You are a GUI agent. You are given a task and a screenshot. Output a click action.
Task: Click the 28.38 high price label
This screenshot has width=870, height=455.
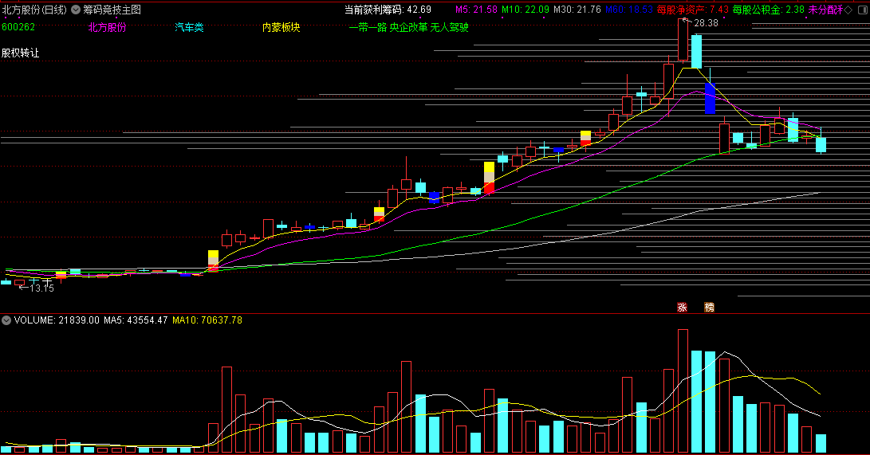(x=706, y=23)
